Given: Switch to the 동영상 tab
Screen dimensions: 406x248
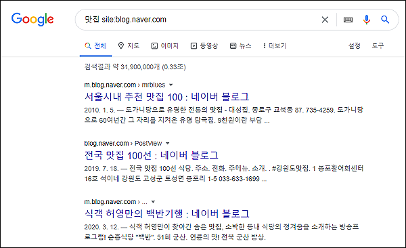Looking at the screenshot, I should (204, 46).
